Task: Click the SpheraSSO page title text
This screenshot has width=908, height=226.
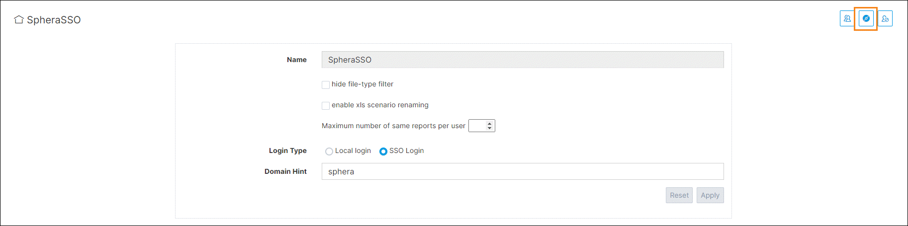Action: click(x=54, y=20)
